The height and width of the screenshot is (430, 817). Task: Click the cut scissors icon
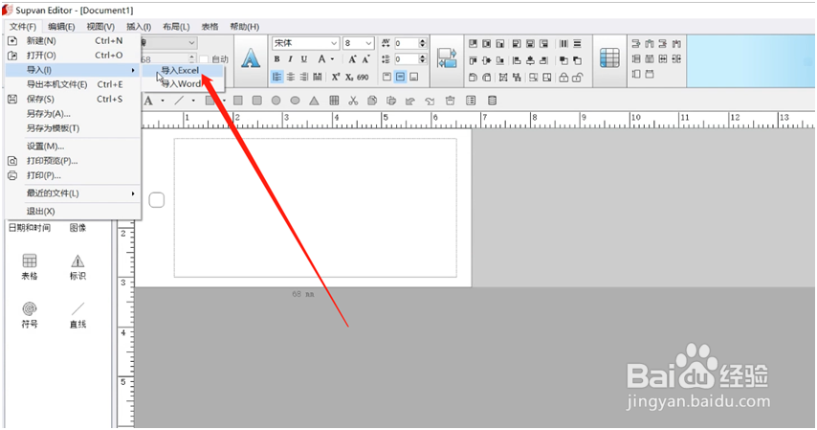[x=353, y=101]
